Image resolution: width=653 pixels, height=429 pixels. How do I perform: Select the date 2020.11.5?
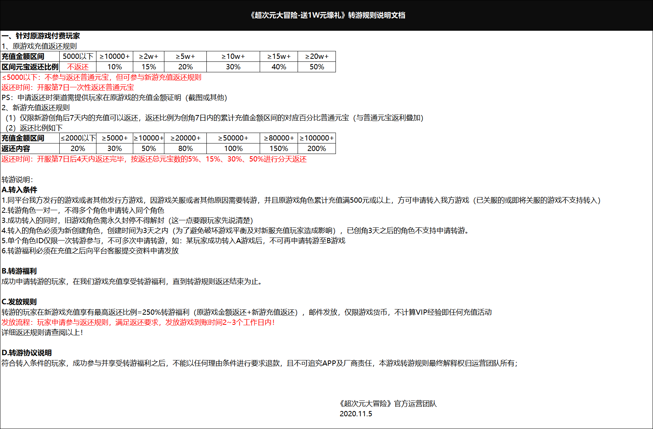pyautogui.click(x=356, y=414)
